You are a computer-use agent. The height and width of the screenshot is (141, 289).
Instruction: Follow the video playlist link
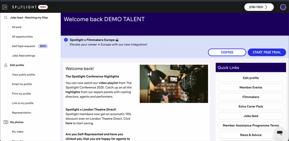[108, 83]
